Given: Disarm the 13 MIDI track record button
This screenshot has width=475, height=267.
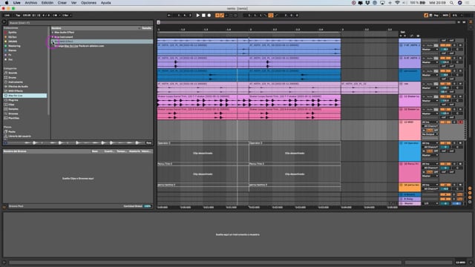Looking at the screenshot, I should 460,122.
